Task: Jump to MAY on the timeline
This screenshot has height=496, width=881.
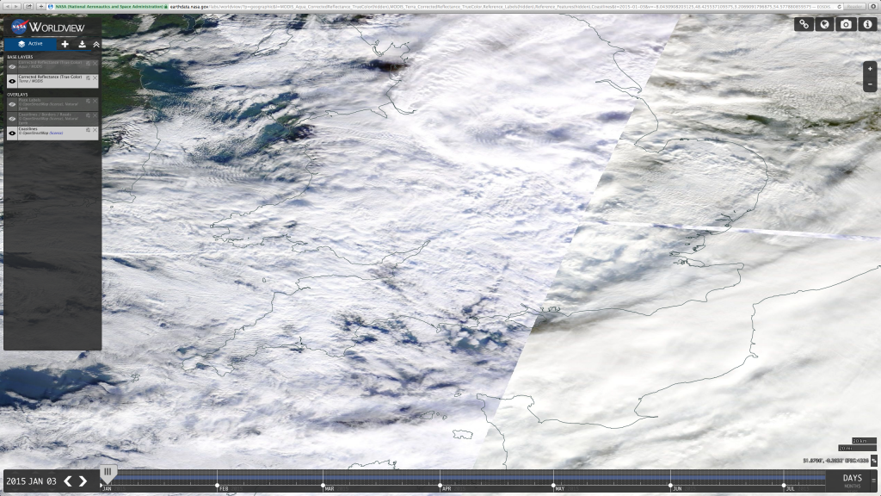Action: tap(559, 489)
